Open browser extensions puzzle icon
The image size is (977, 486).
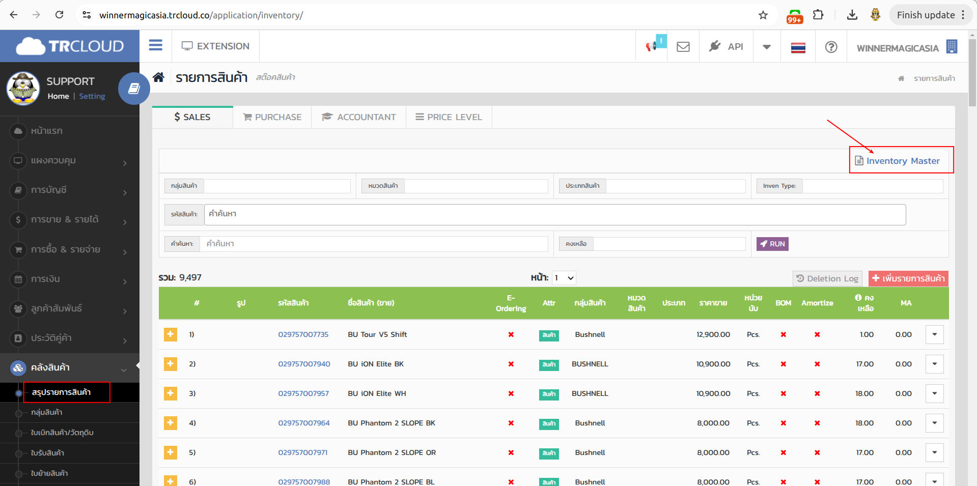pos(818,15)
